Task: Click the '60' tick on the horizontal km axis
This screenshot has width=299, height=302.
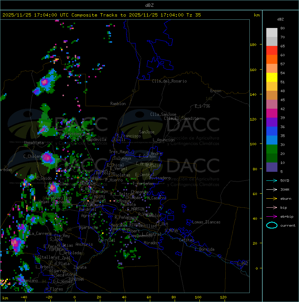Action: pyautogui.click(x=149, y=297)
